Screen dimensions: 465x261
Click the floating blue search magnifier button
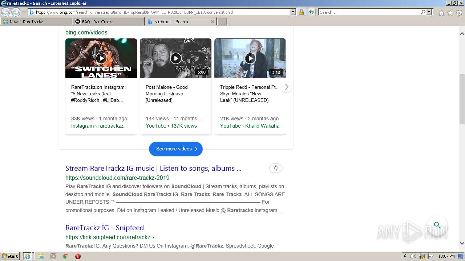pos(437,225)
